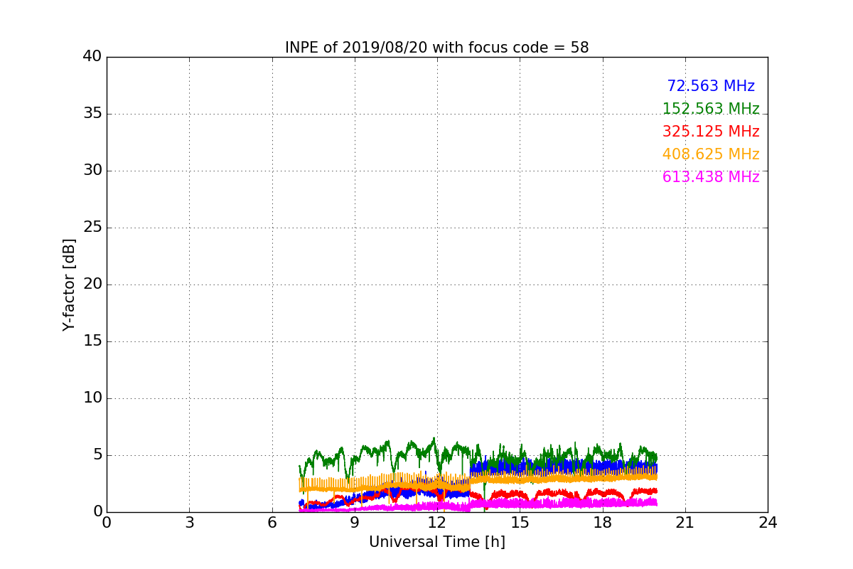The height and width of the screenshot is (569, 853).
Task: Click the y-axis tick label 20
Action: coord(92,284)
